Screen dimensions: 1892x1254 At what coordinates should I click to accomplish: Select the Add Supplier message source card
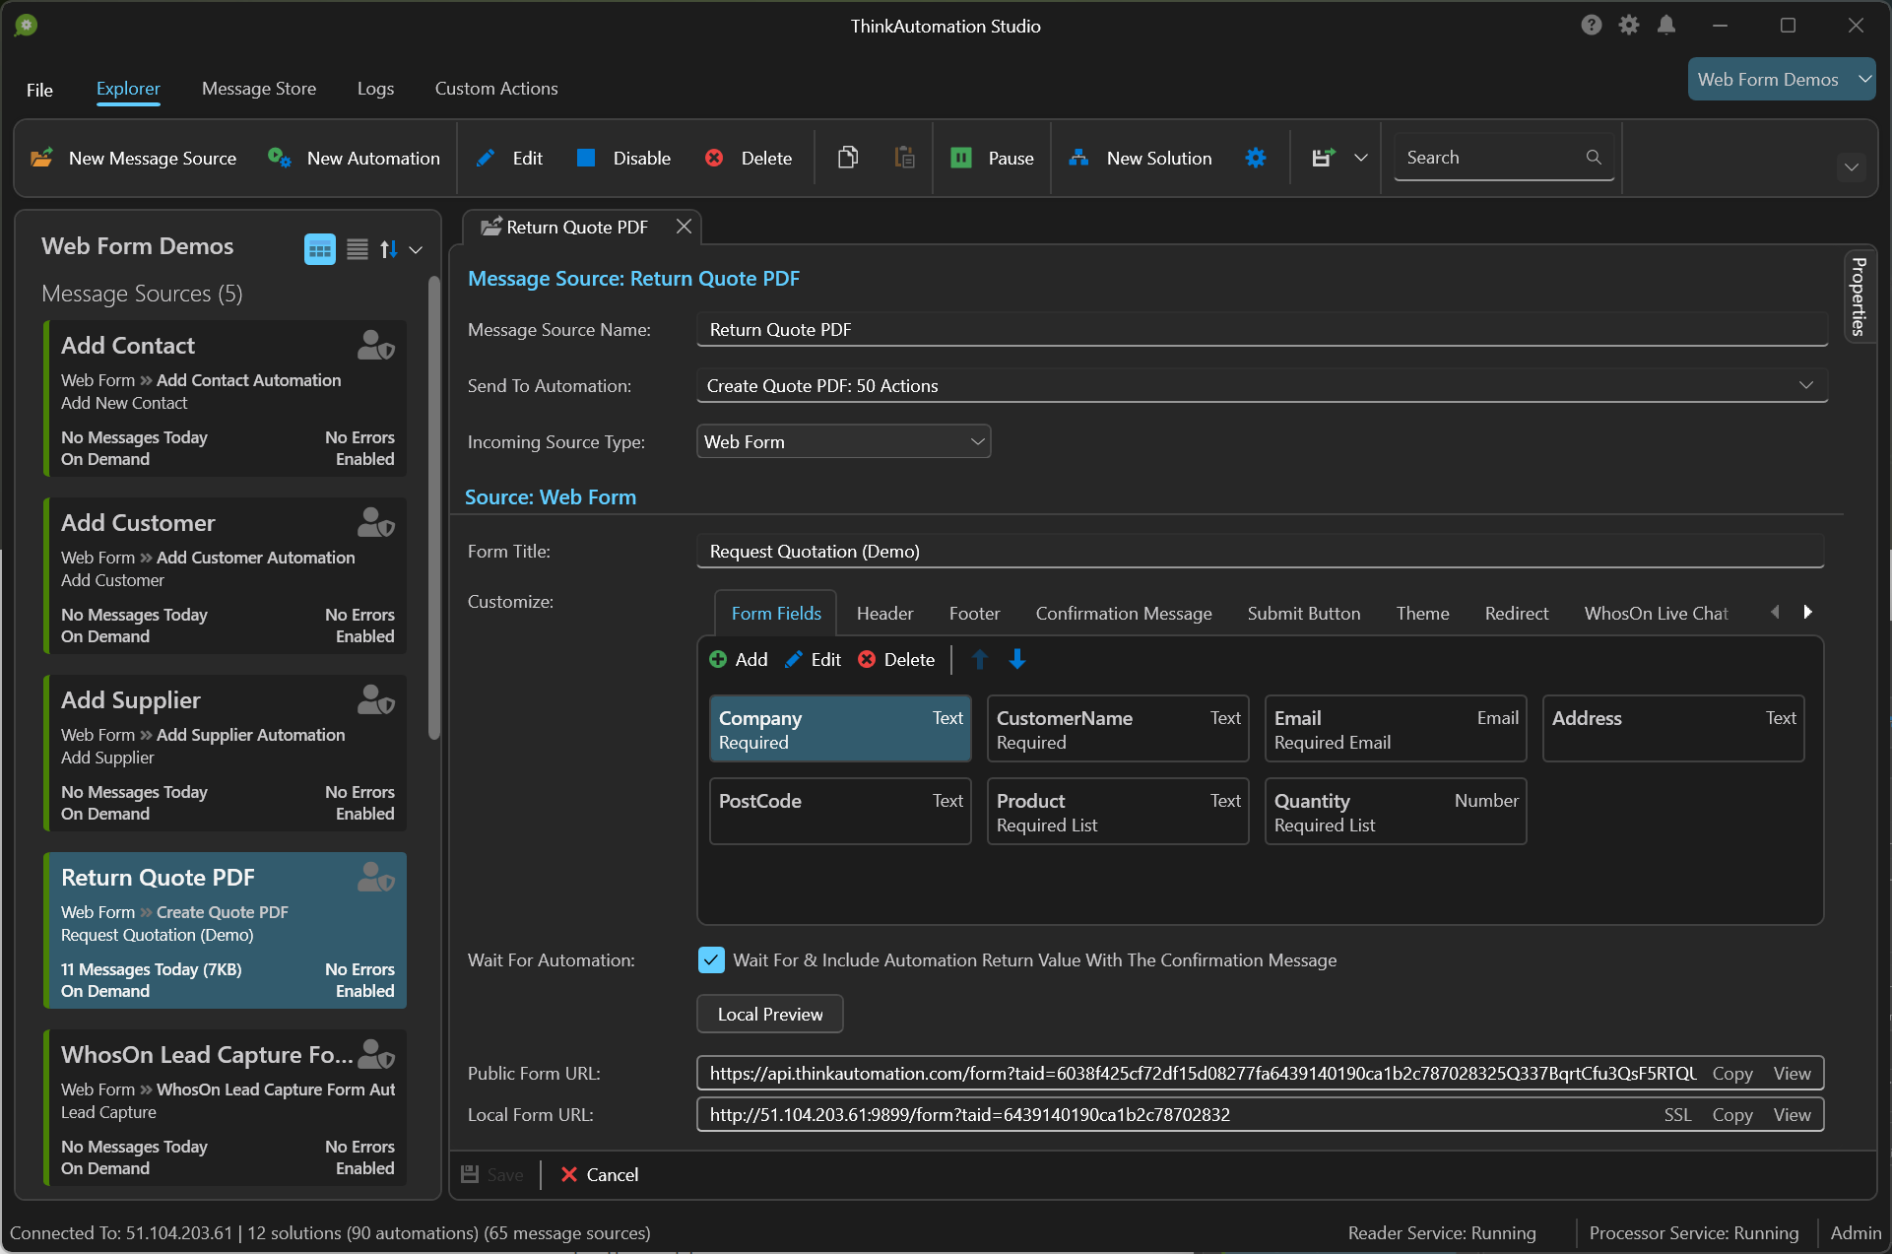[226, 754]
